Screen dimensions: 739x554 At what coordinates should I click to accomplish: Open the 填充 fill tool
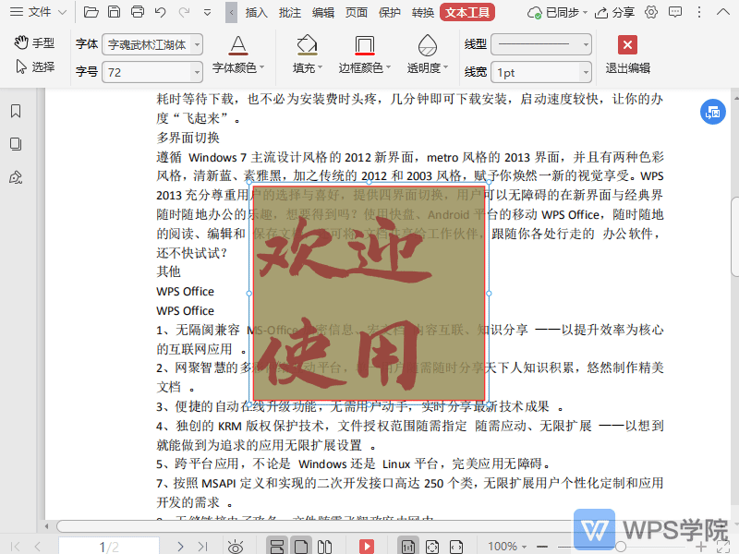tap(307, 55)
